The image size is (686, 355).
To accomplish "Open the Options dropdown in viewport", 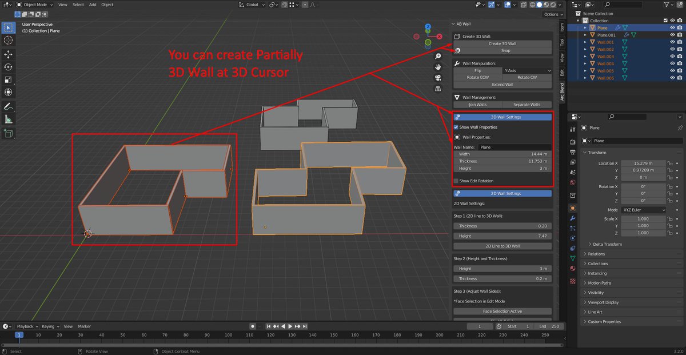I will 553,14.
